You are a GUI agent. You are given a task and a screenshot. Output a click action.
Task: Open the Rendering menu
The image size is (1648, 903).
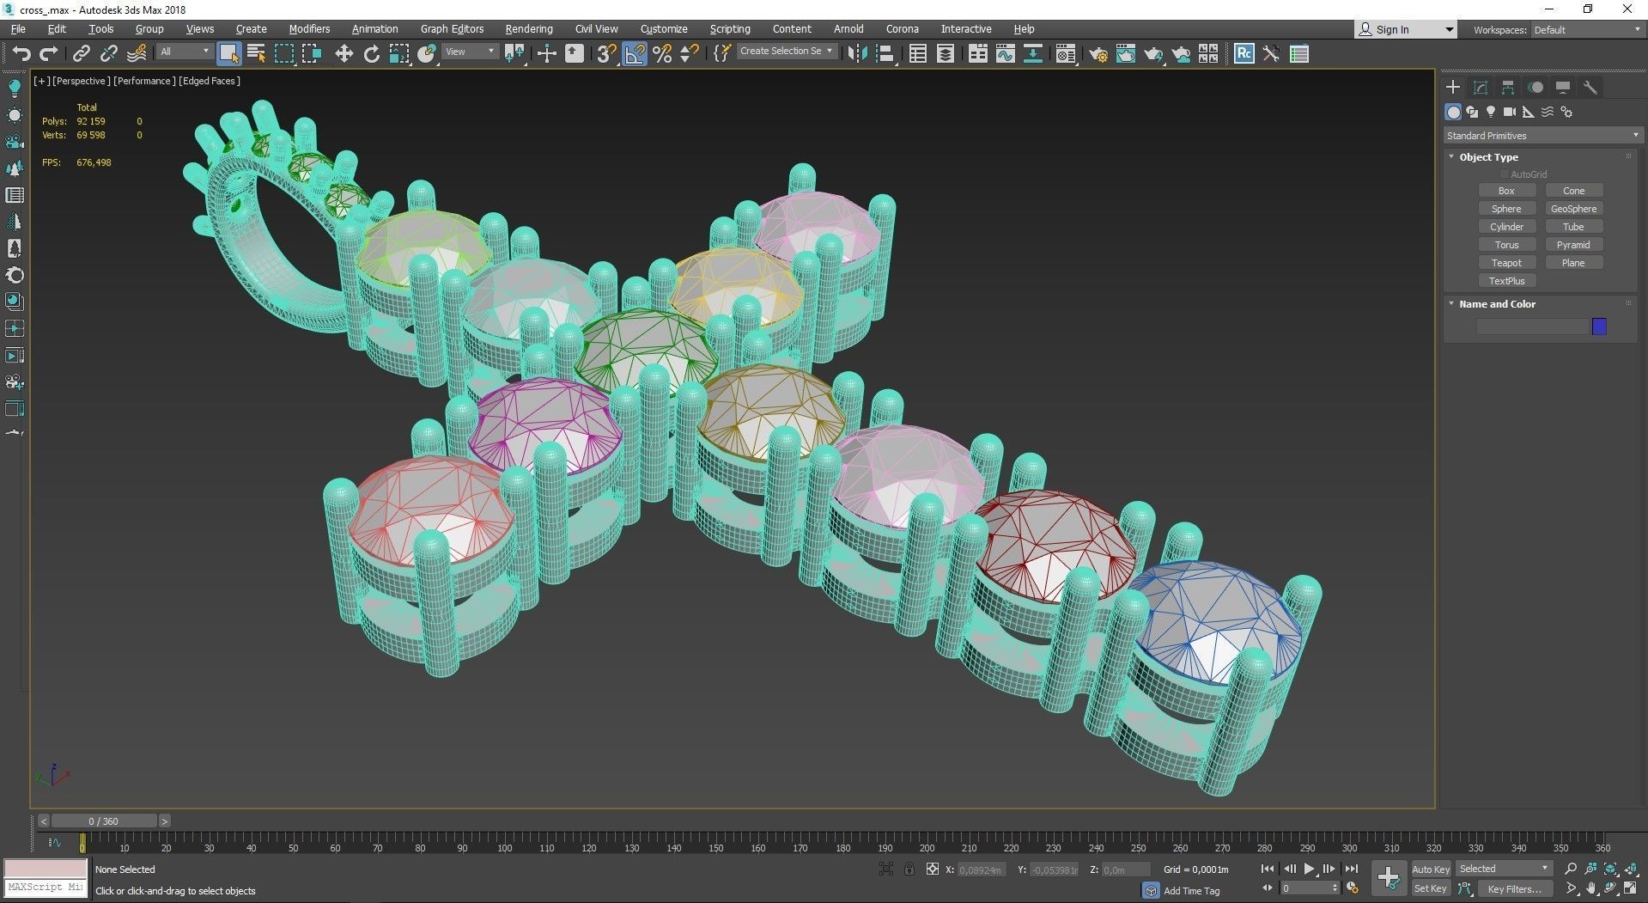(x=529, y=29)
